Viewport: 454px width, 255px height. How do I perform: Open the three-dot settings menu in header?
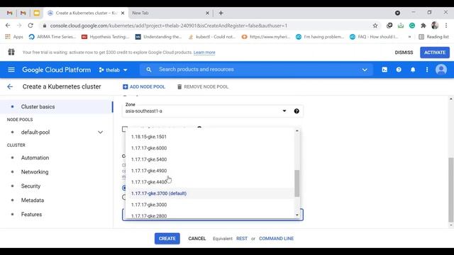pyautogui.click(x=427, y=69)
